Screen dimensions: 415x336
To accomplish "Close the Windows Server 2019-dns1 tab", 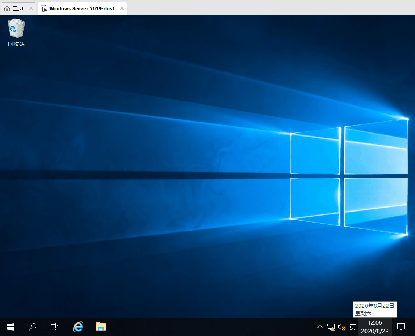I will pos(122,8).
